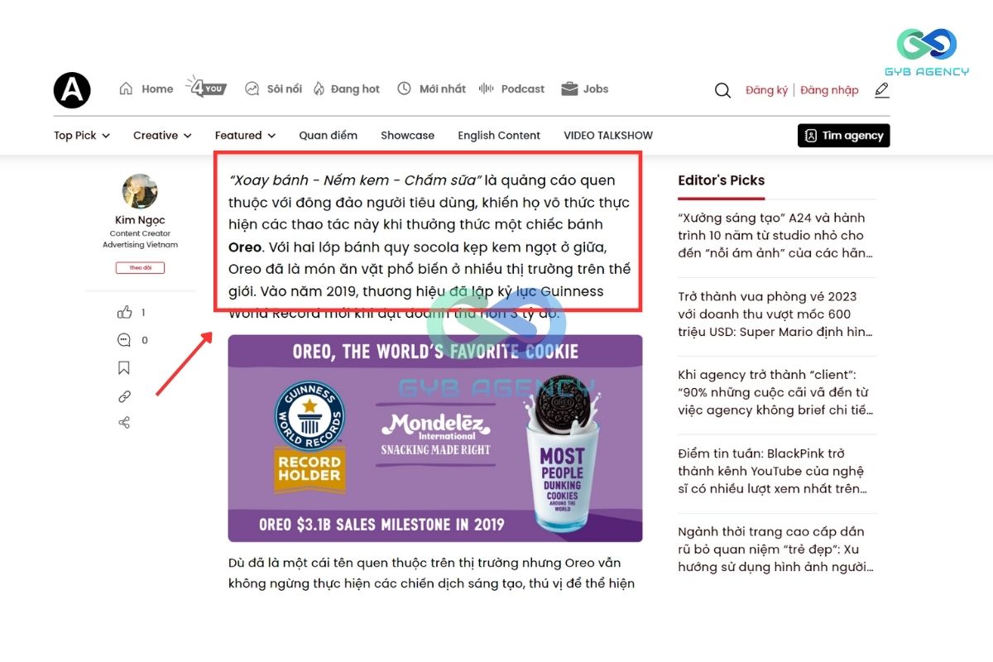Click the comment count "0"
Viewport: 993px width, 662px height.
point(145,340)
